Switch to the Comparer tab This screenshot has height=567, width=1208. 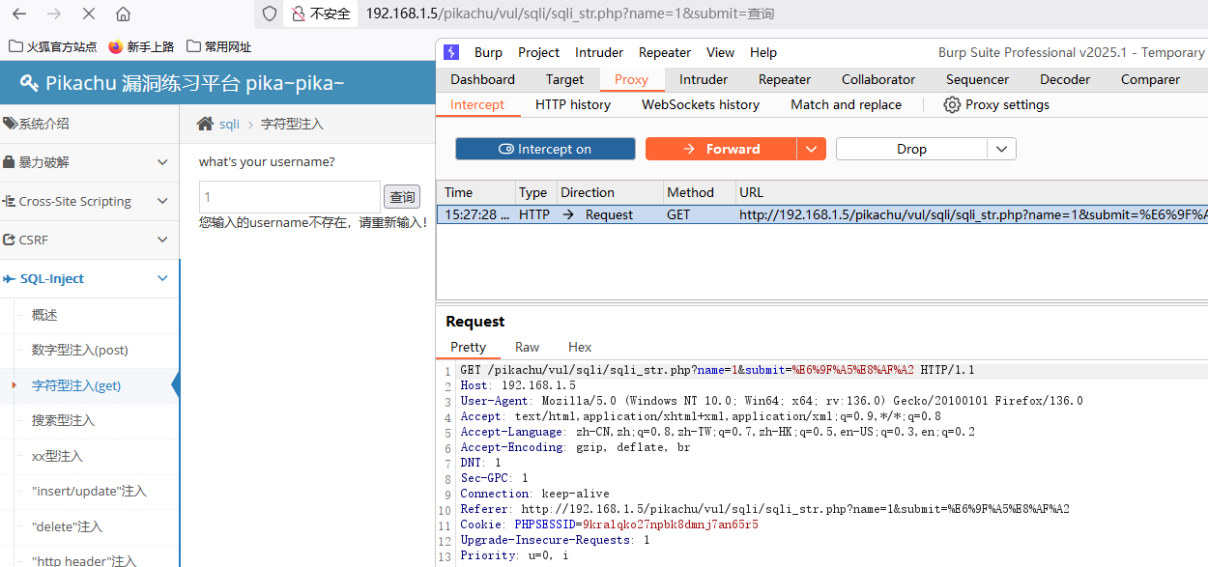pyautogui.click(x=1150, y=79)
